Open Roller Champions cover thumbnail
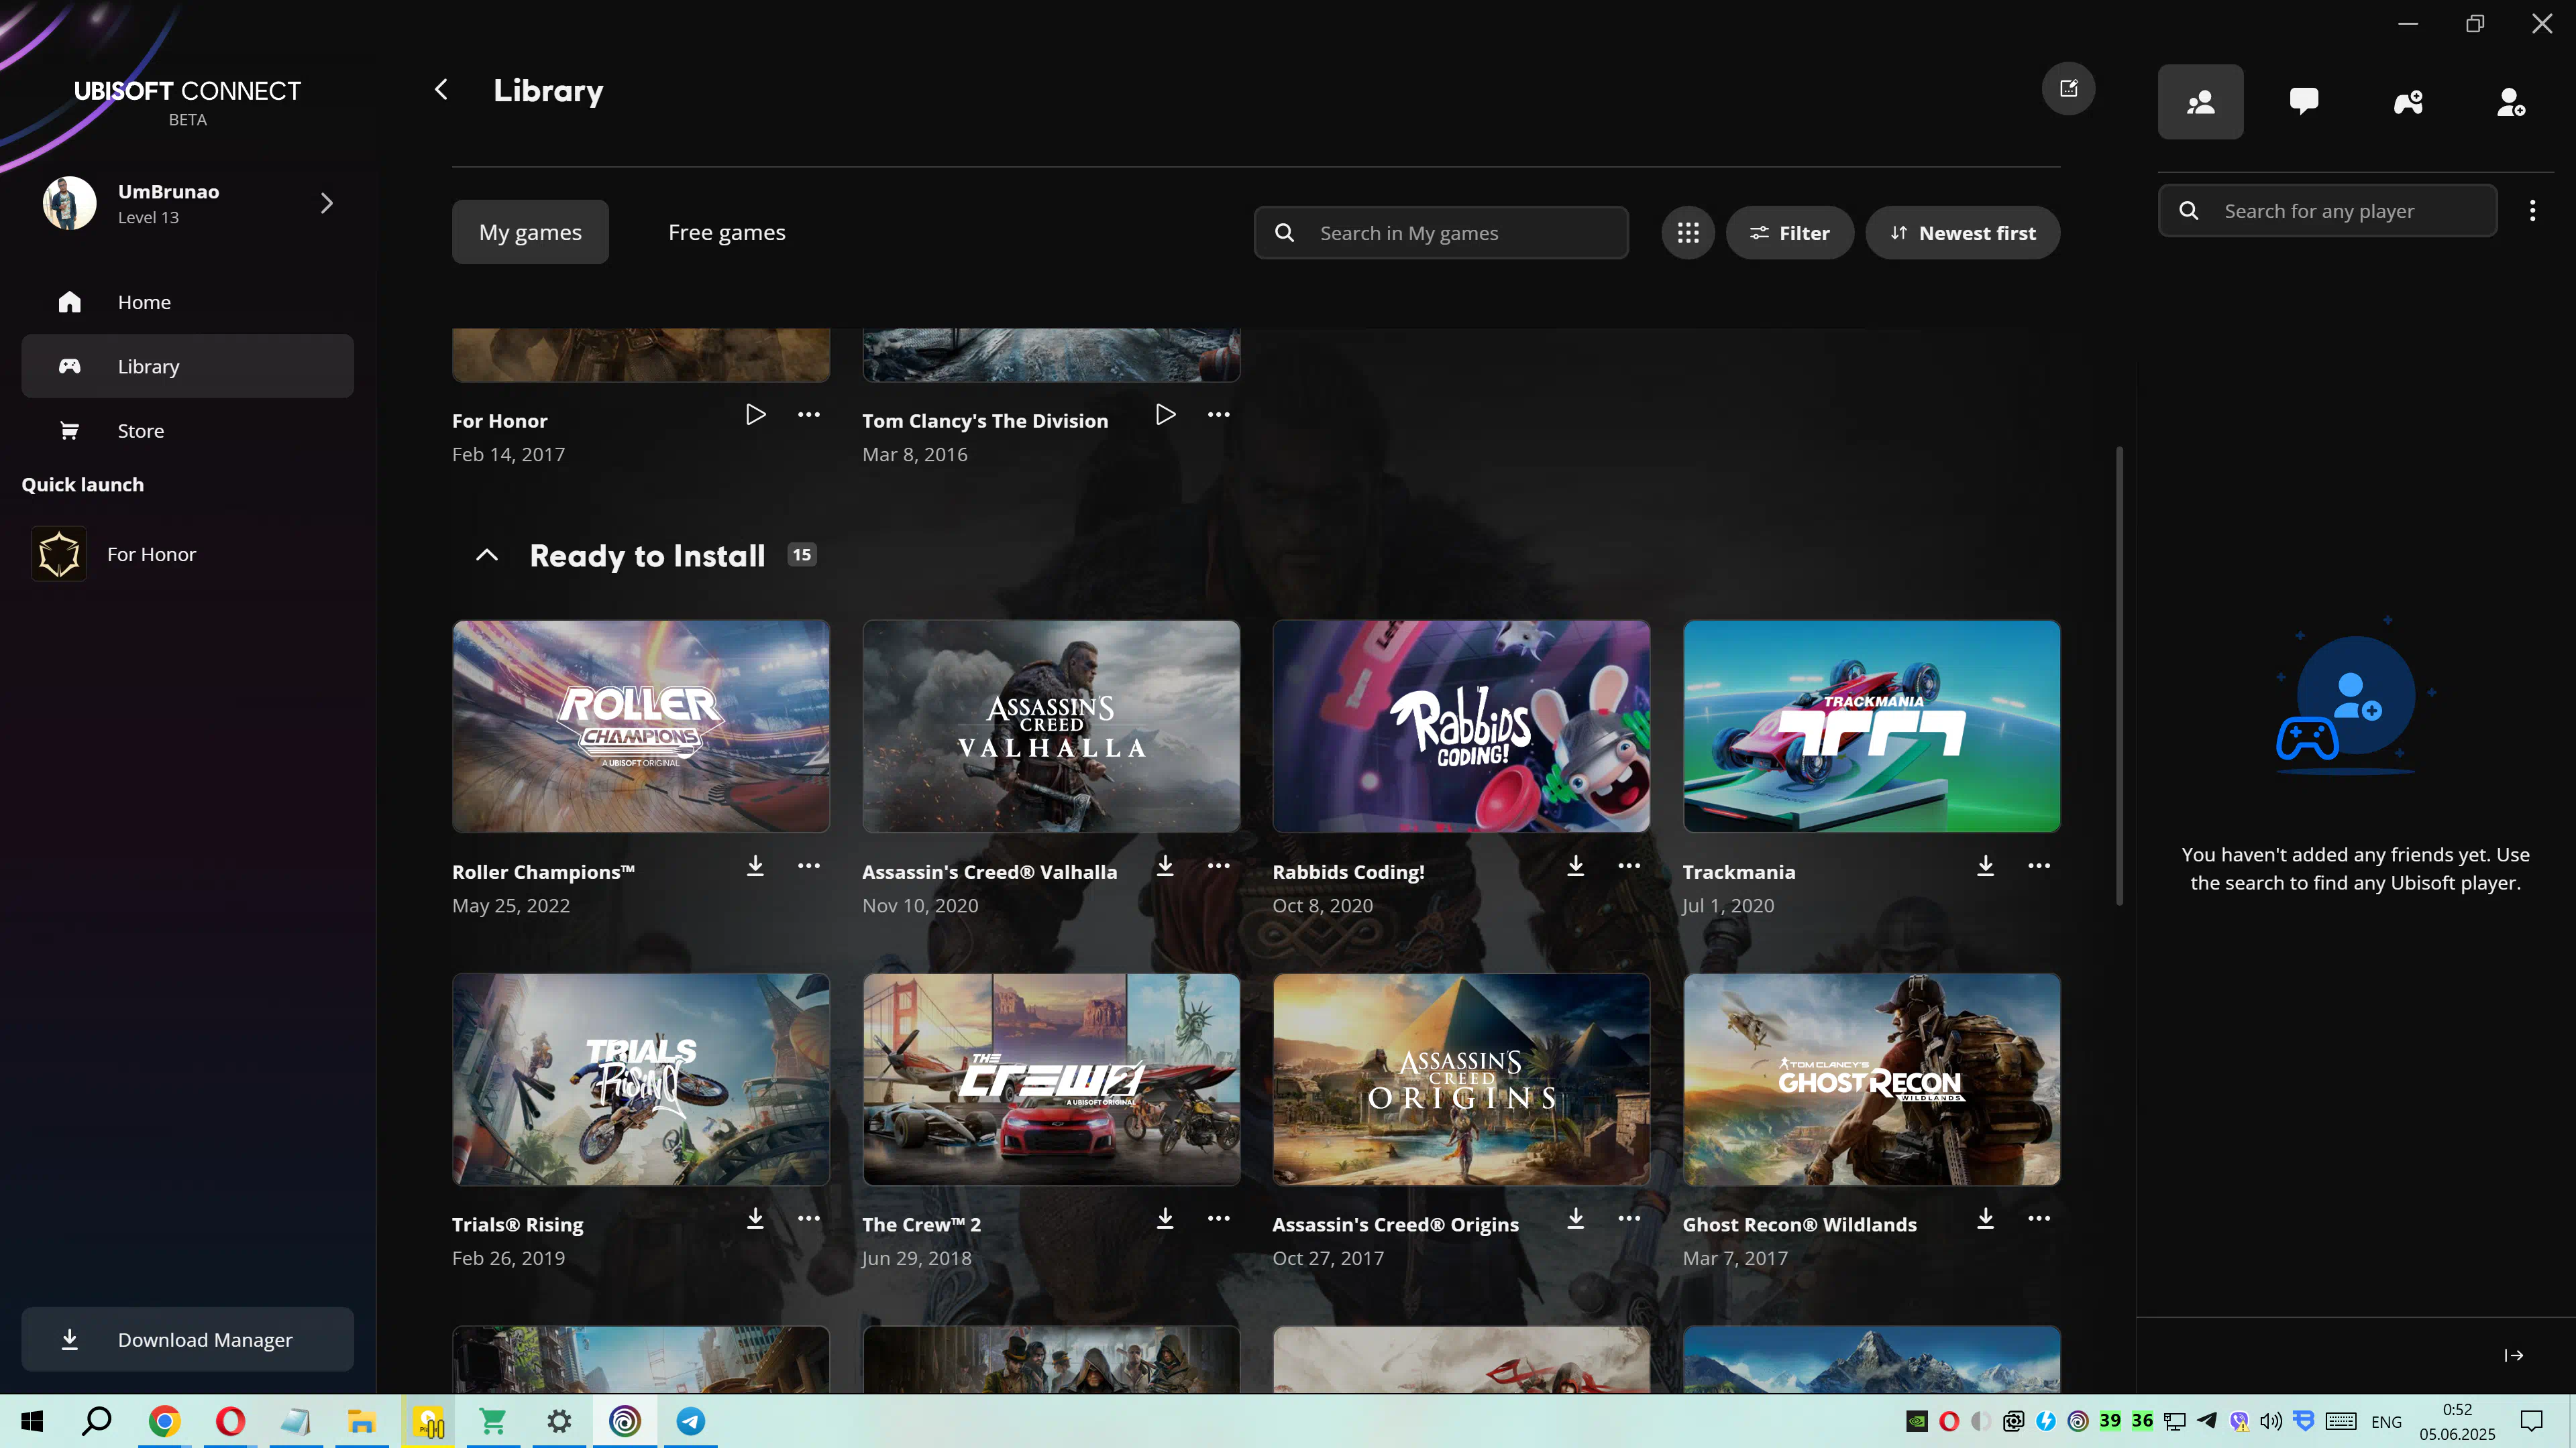Screen dimensions: 2576x1448 641,727
